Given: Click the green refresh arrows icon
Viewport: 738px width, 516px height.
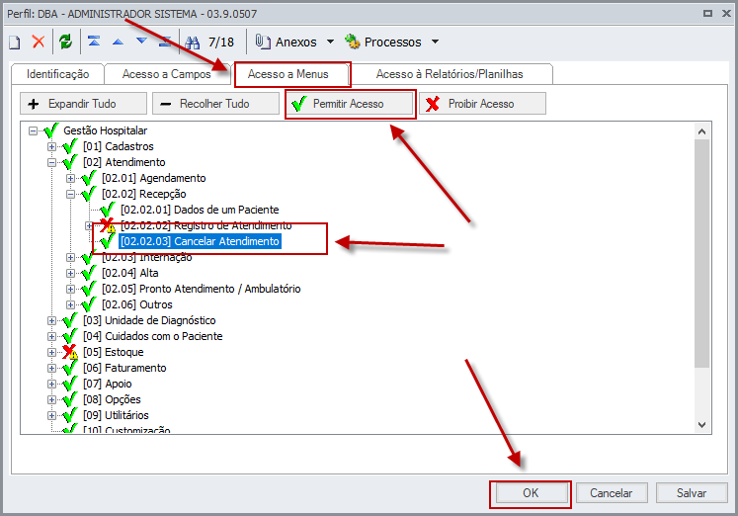Looking at the screenshot, I should coord(66,42).
